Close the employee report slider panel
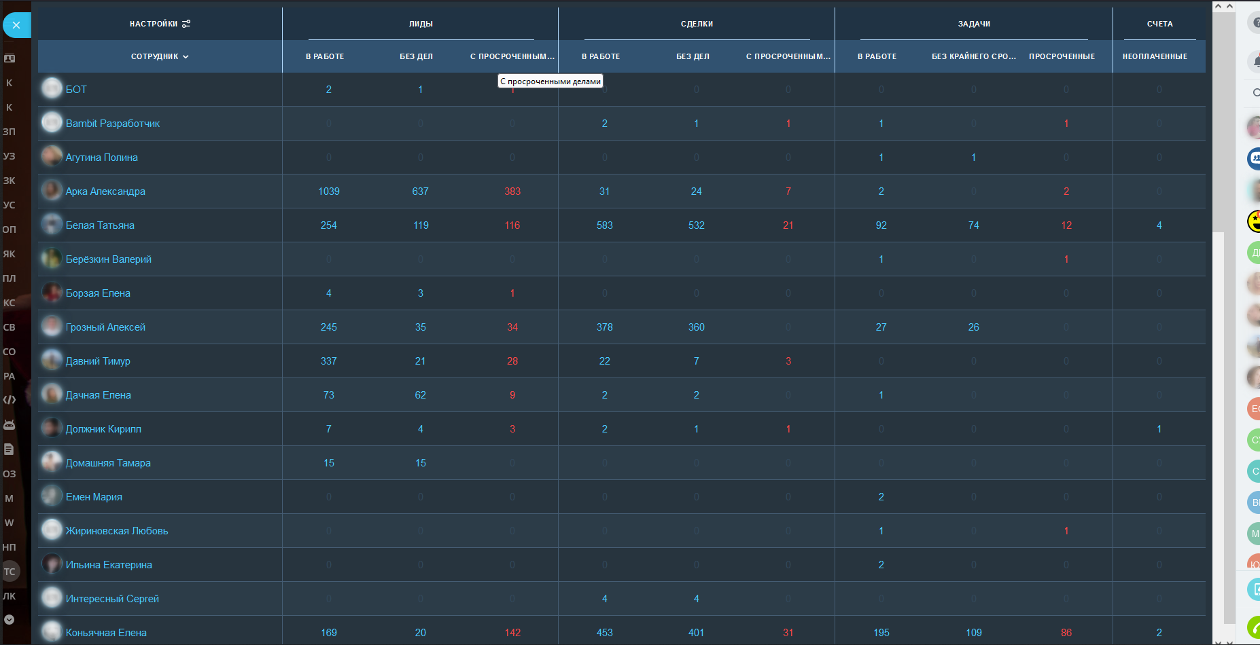This screenshot has width=1260, height=645. (16, 25)
